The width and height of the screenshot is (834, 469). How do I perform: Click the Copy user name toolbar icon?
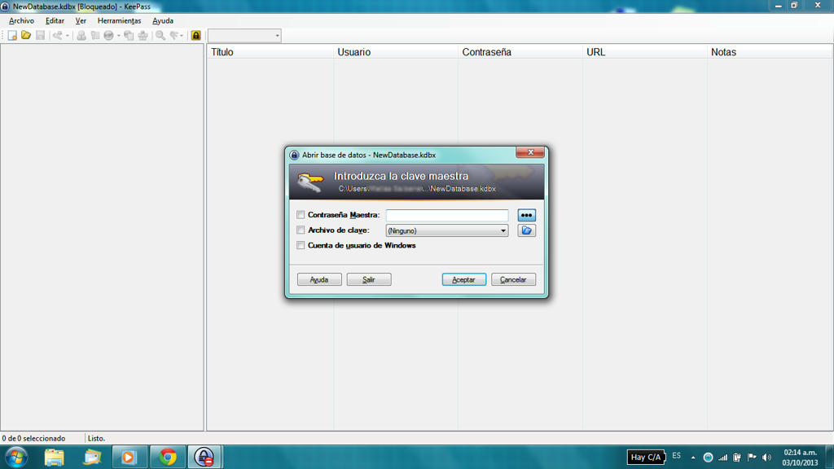[x=81, y=36]
